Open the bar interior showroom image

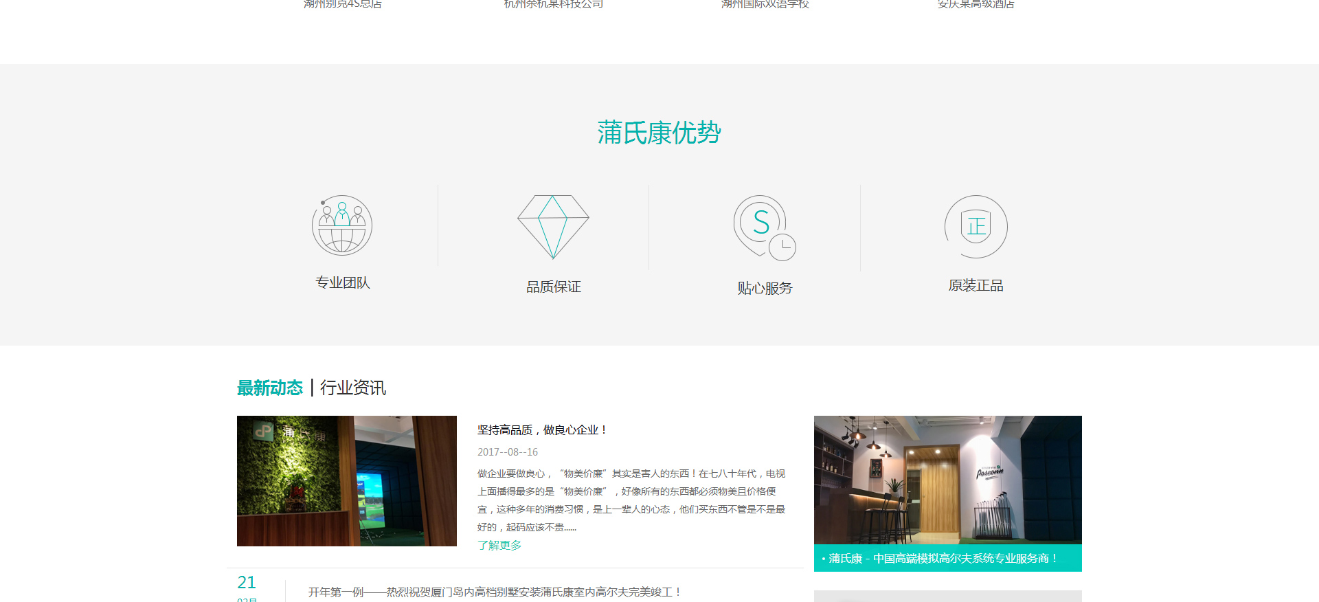click(x=947, y=480)
